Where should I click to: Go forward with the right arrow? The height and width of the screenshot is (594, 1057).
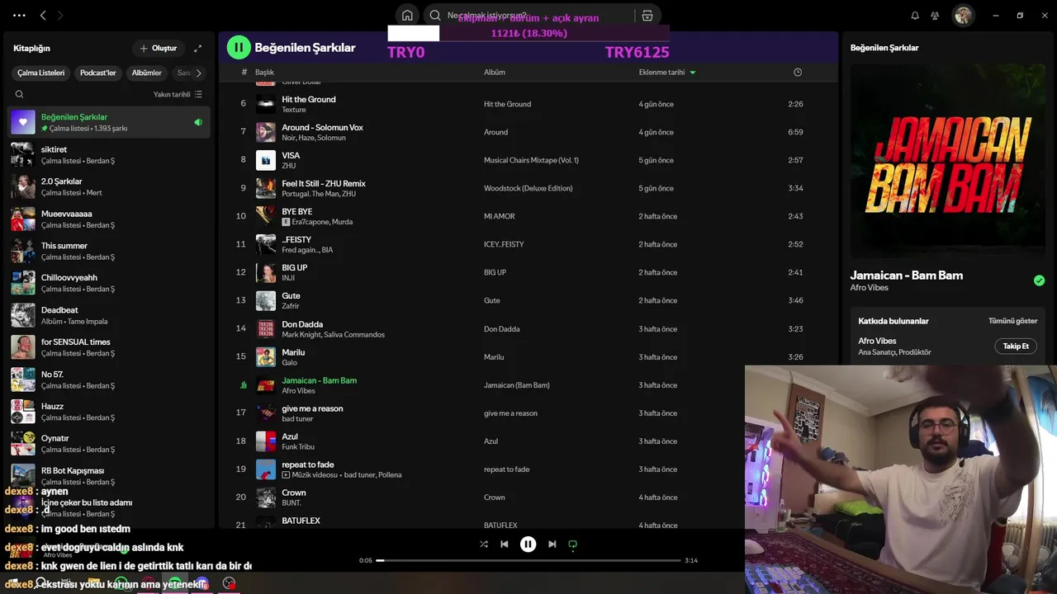(60, 16)
